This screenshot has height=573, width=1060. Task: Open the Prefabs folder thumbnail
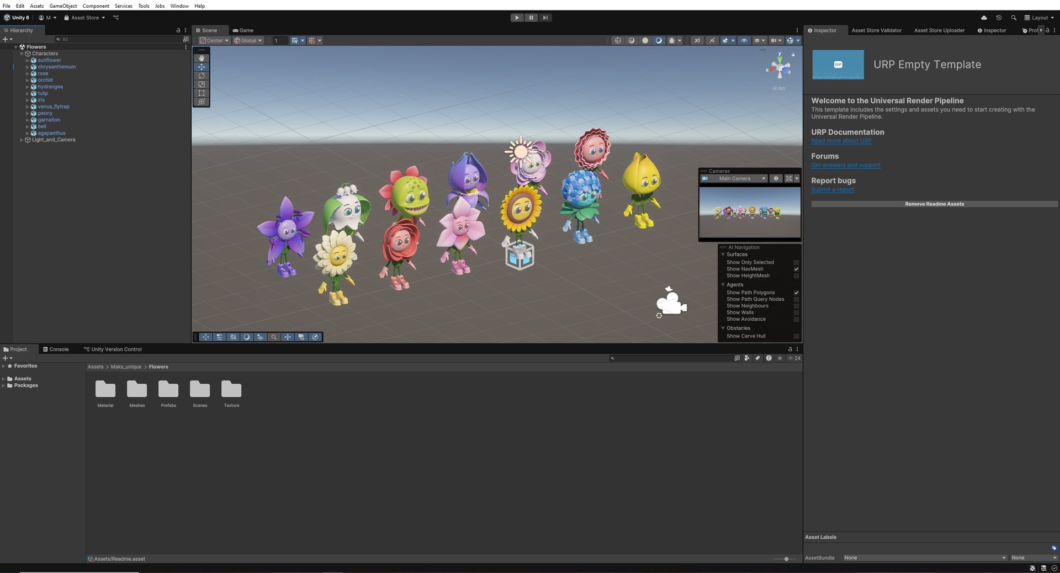click(168, 389)
